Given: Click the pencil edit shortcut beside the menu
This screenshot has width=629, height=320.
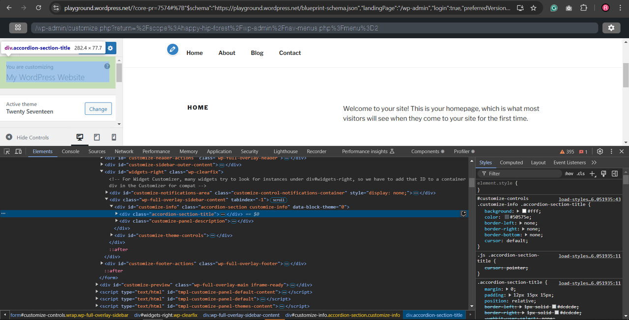Looking at the screenshot, I should [x=172, y=49].
